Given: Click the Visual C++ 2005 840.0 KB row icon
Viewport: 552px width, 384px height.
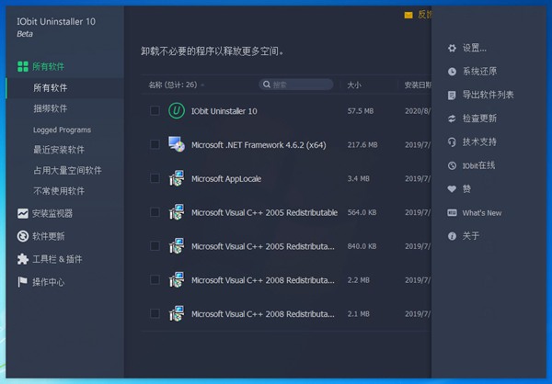Looking at the screenshot, I should (x=177, y=246).
